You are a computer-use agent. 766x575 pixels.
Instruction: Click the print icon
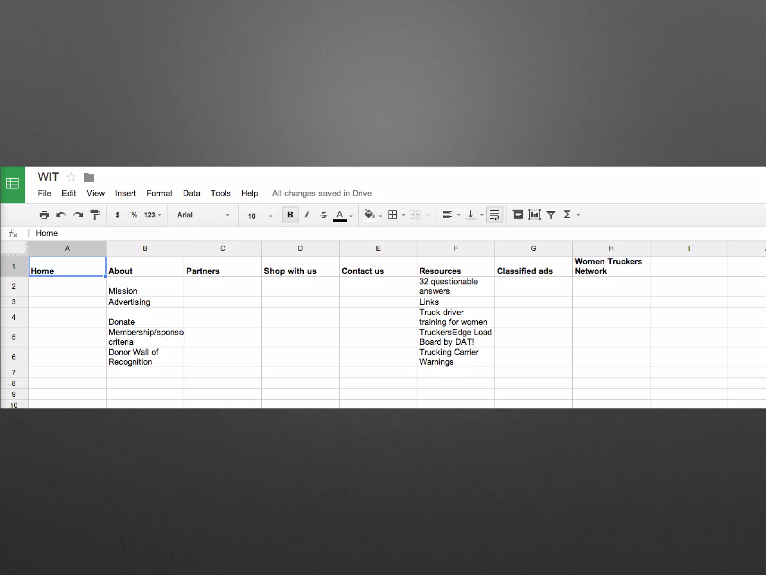44,215
